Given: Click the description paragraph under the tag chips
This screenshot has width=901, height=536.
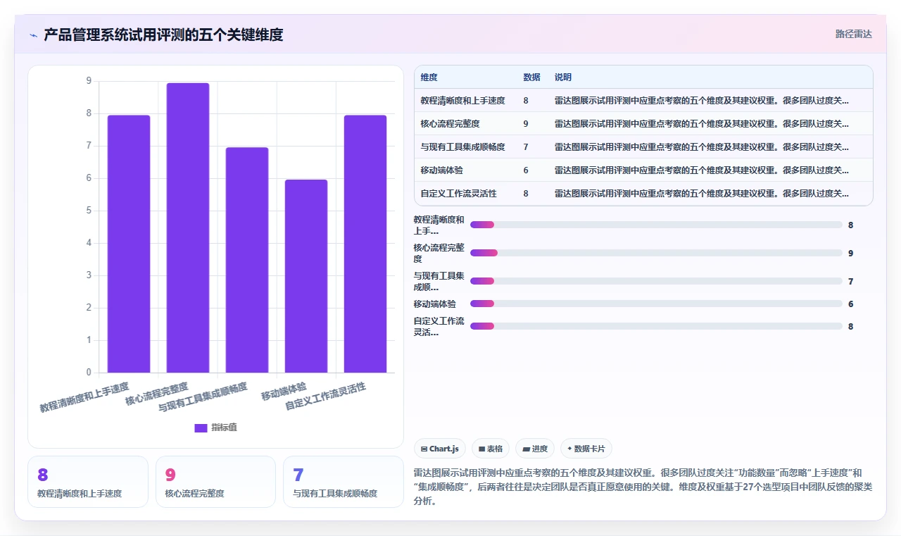Looking at the screenshot, I should click(643, 487).
